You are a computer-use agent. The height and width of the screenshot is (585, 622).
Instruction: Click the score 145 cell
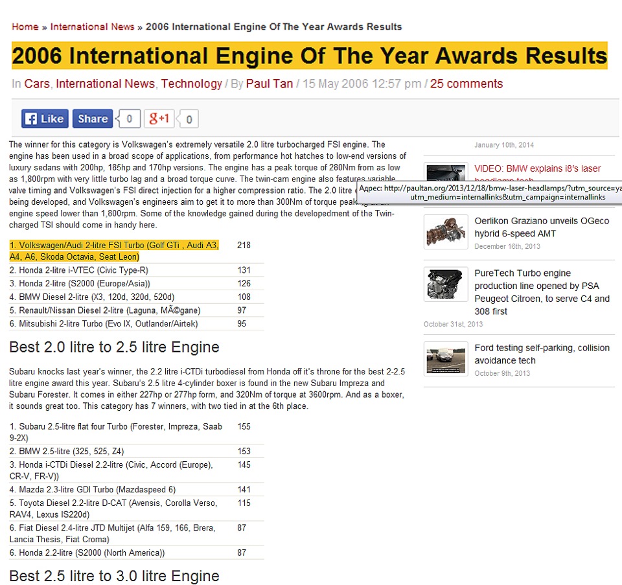point(244,465)
